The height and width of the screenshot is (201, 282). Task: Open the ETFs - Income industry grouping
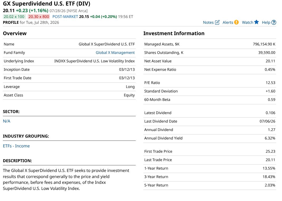pos(16,146)
